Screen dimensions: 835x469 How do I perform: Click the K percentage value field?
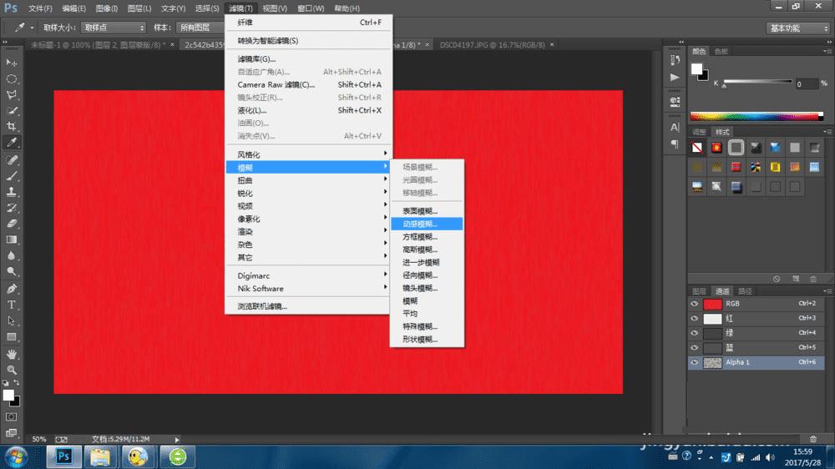(x=807, y=83)
